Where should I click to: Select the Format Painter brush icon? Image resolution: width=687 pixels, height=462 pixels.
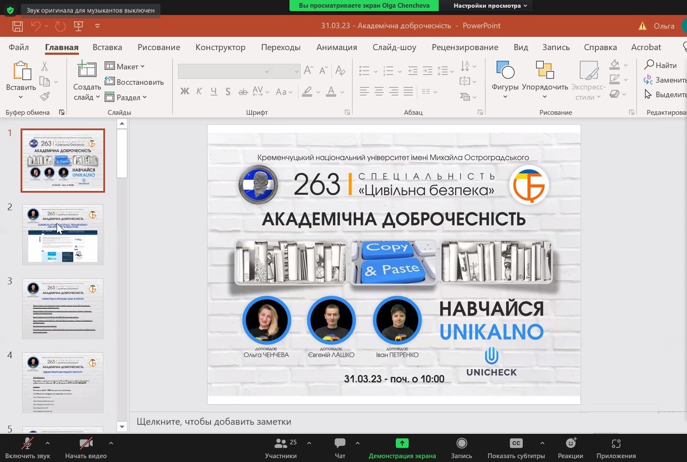[x=45, y=96]
